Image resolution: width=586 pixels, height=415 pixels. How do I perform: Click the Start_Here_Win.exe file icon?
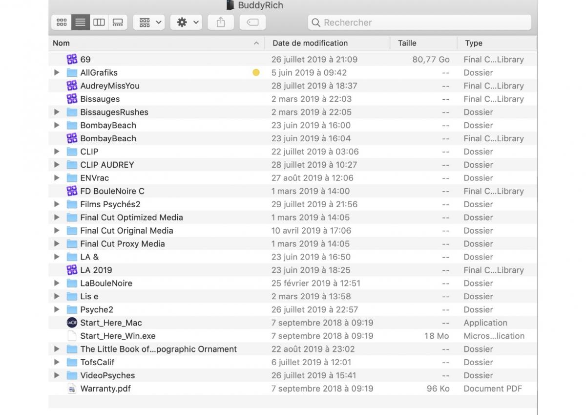72,336
